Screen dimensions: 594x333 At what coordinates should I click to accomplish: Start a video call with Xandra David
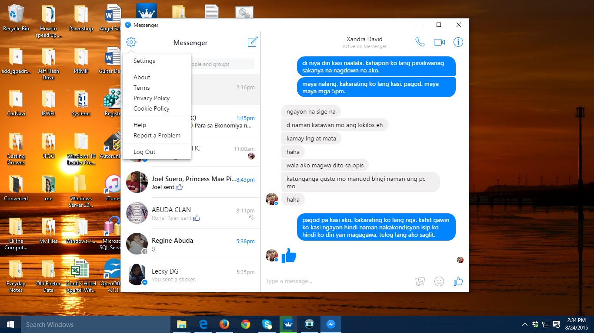point(439,42)
